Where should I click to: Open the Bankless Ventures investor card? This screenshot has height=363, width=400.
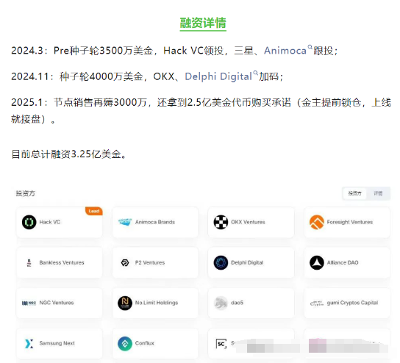click(60, 262)
